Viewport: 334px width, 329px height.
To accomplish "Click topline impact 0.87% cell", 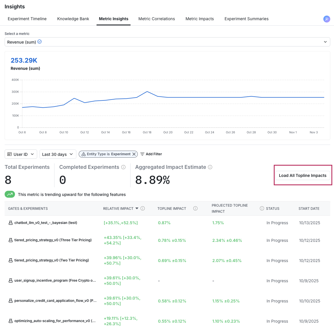I will click(x=164, y=223).
